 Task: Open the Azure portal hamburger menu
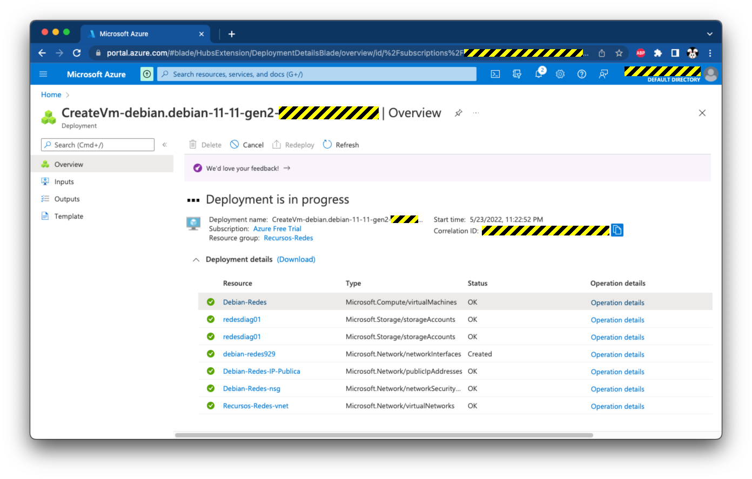(44, 75)
